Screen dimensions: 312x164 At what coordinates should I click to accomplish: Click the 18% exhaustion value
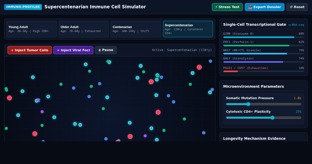[301, 68]
